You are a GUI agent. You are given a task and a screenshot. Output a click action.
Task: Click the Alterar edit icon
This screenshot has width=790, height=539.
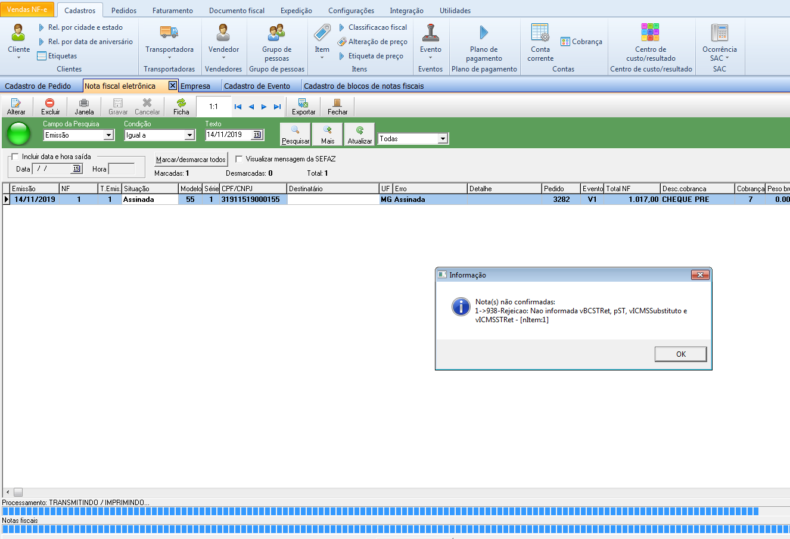pos(16,104)
